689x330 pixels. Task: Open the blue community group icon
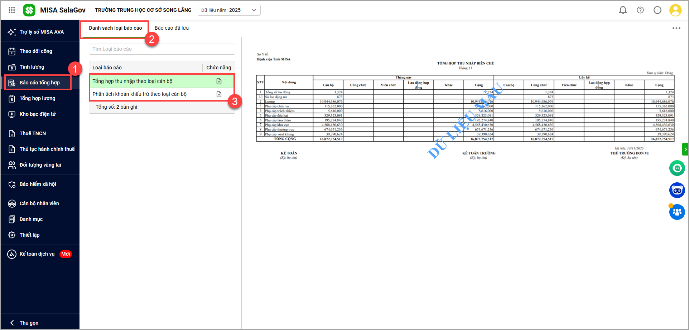click(x=677, y=212)
